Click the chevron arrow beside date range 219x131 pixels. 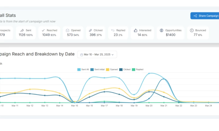tap(113, 55)
